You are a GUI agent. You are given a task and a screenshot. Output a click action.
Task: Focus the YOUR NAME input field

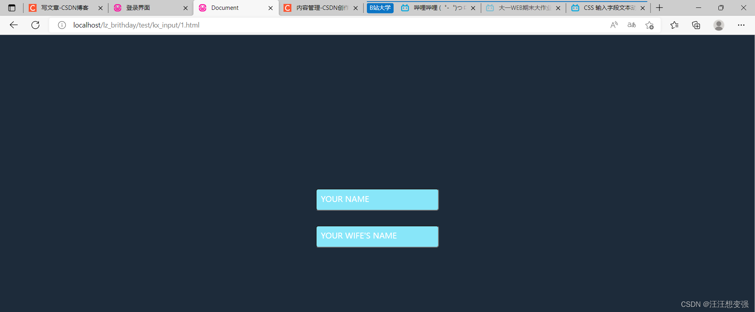[x=377, y=200]
